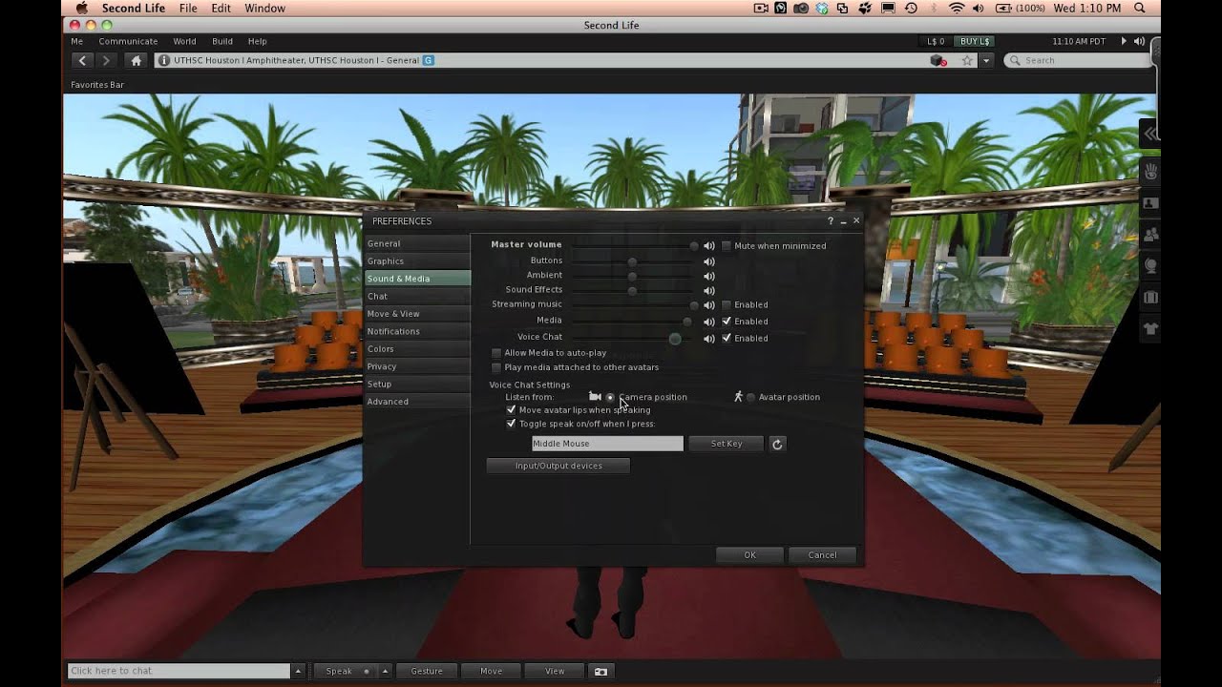The height and width of the screenshot is (687, 1222).
Task: Select Avatar position radio button
Action: (x=750, y=397)
